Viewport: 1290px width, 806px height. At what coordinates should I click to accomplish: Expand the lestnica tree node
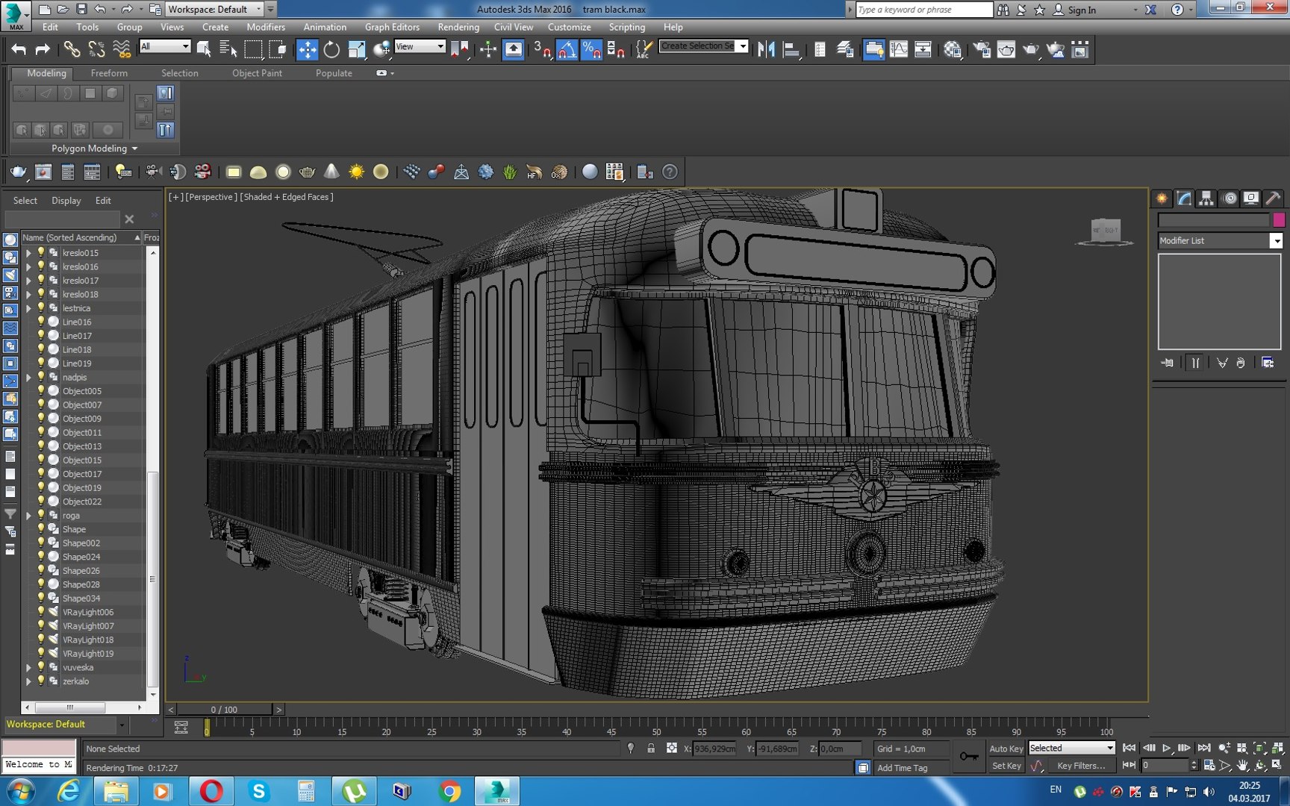pos(28,308)
